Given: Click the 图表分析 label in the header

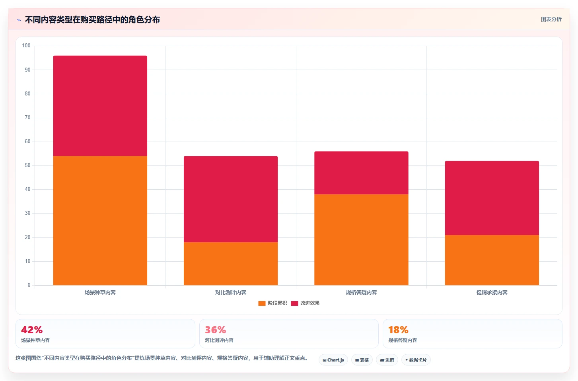Looking at the screenshot, I should 551,19.
